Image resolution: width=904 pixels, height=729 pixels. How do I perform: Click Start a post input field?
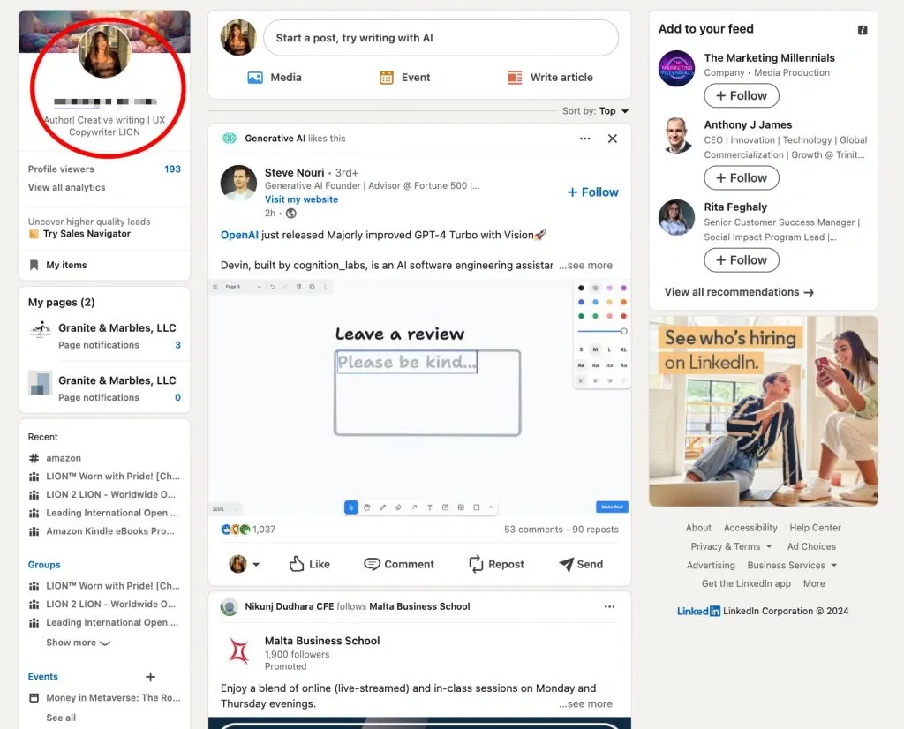441,38
